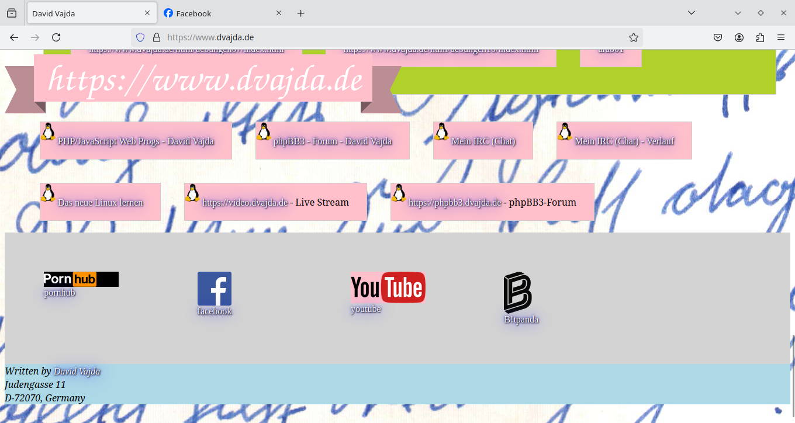
Task: Click the shield icon in the address bar
Action: 140,36
